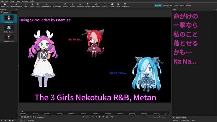Open the Help menu
The width and height of the screenshot is (217, 122).
point(32,1)
